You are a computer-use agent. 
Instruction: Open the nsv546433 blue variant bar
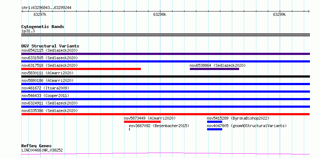(x=165, y=99)
